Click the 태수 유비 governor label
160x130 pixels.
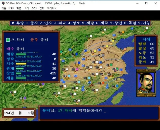(15, 49)
